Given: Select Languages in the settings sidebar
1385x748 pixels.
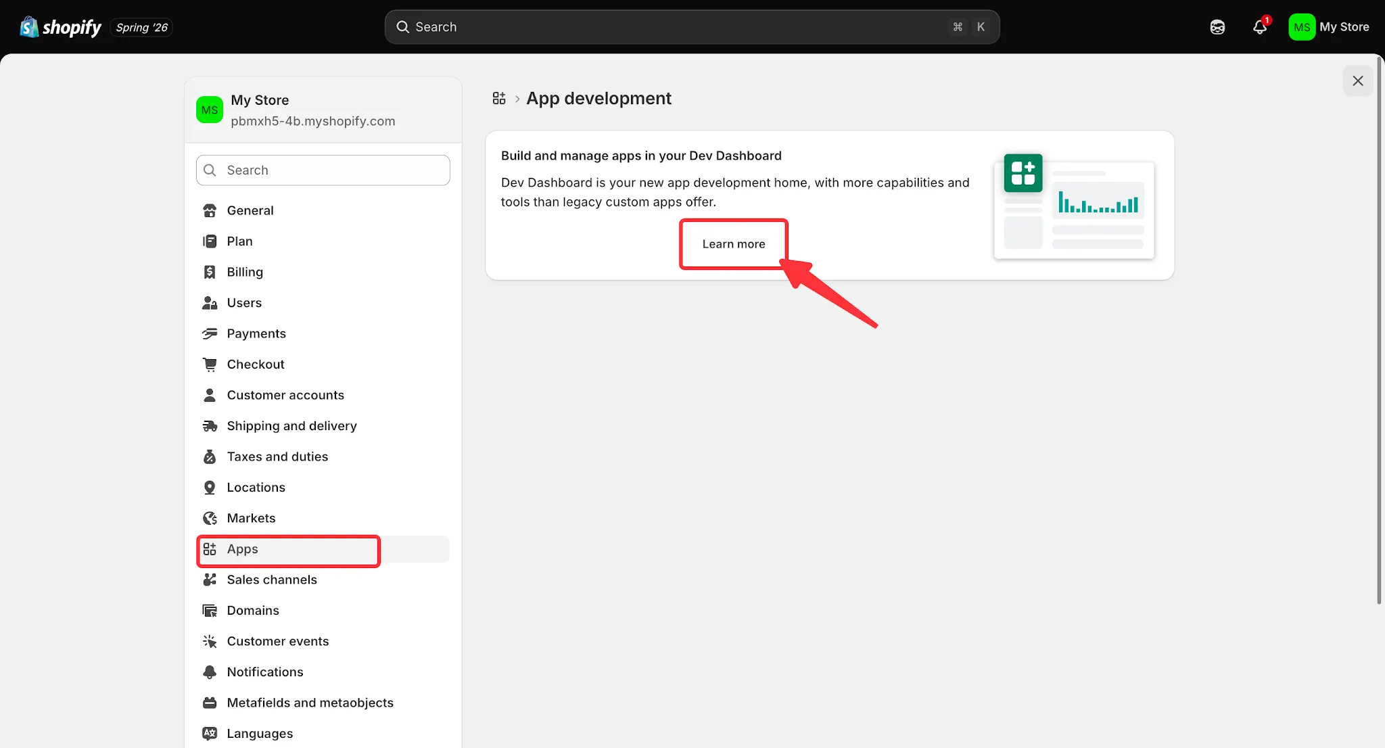Looking at the screenshot, I should tap(323, 734).
